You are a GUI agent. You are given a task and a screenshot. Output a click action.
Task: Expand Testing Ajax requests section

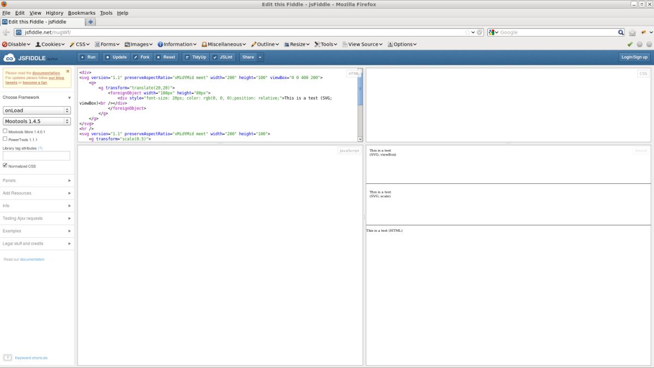tap(37, 218)
